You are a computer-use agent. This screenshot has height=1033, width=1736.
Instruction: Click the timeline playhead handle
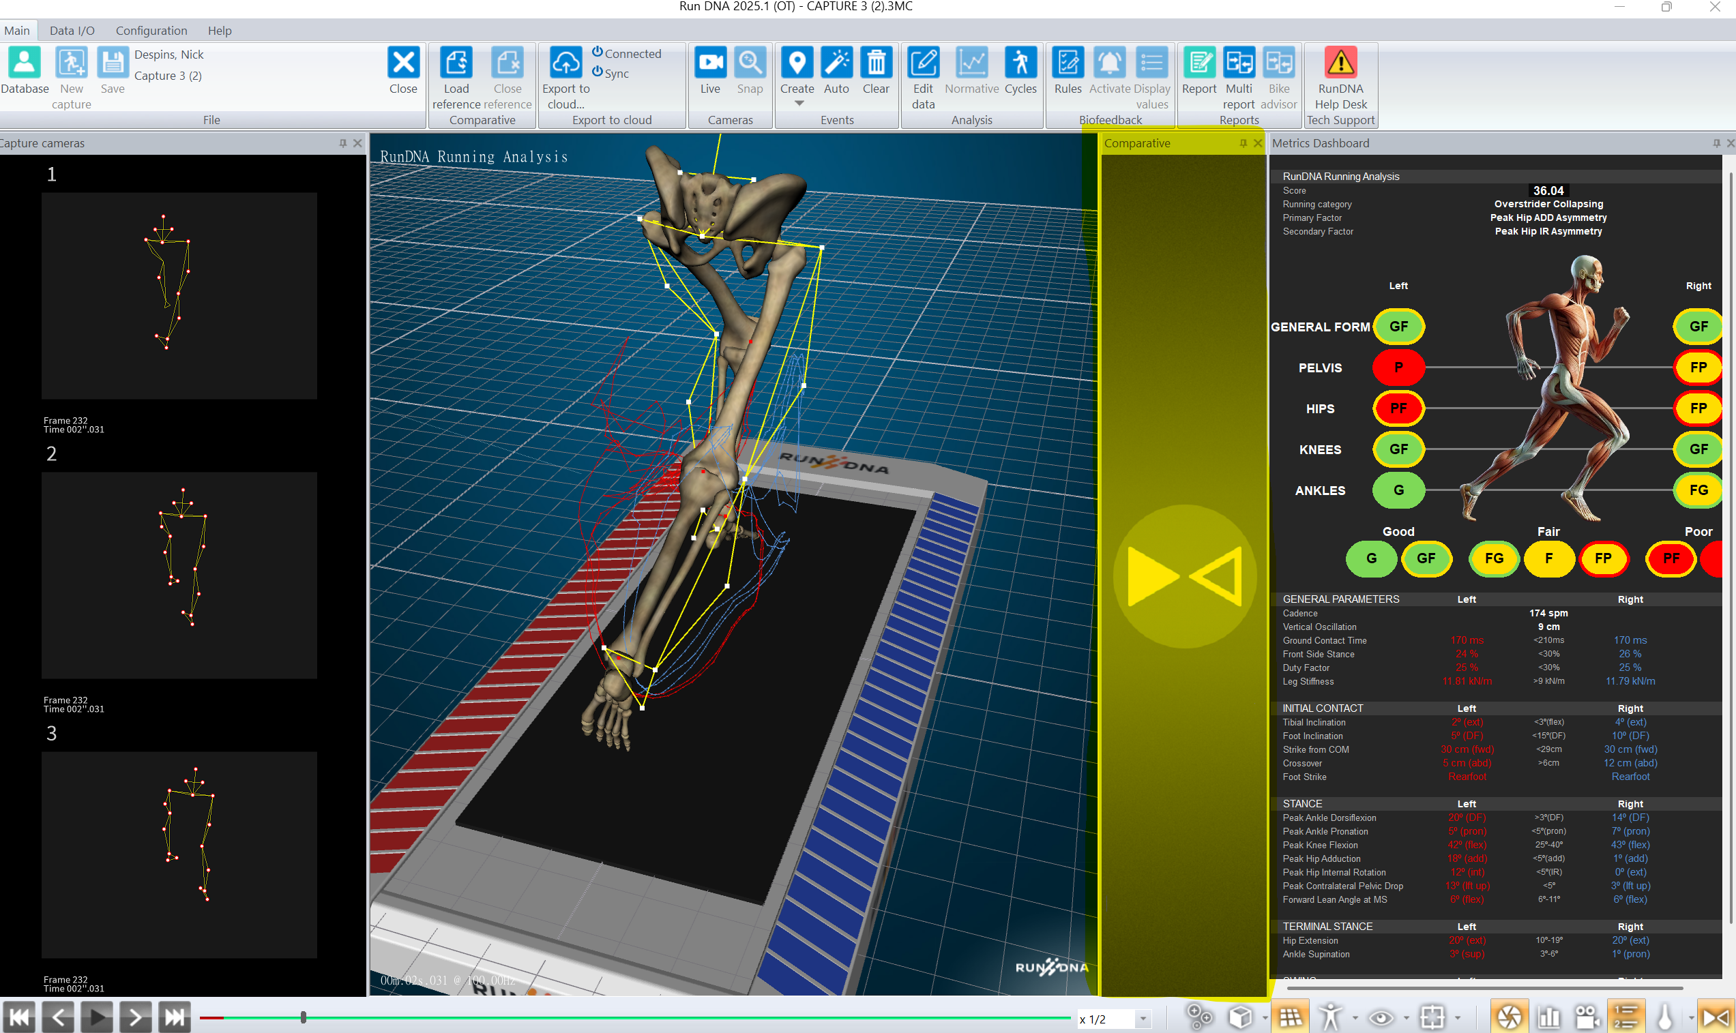pos(303,1018)
